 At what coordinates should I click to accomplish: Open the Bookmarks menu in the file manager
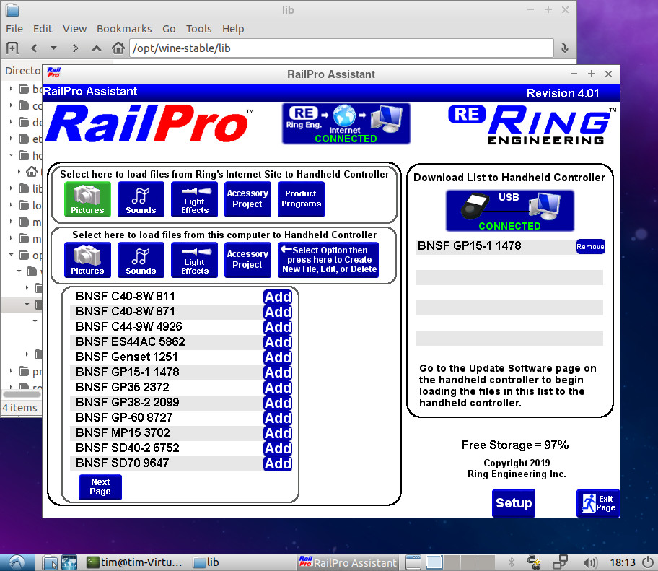point(124,29)
